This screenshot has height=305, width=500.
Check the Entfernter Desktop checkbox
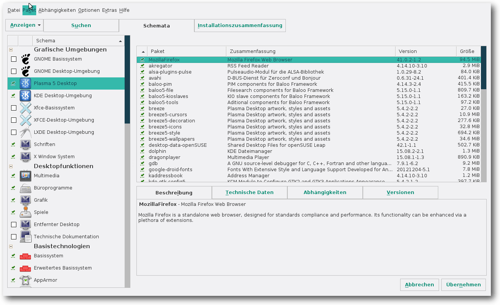(14, 225)
